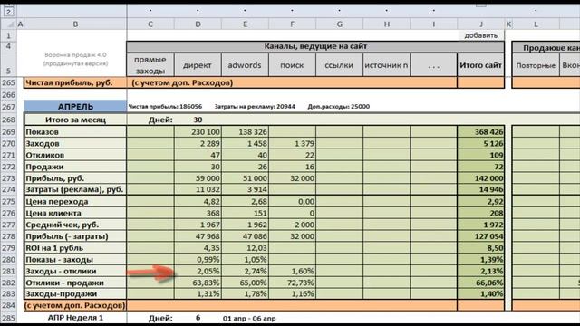Click the директ conversion value '2,05%'
This screenshot has width=580, height=326.
coord(198,271)
